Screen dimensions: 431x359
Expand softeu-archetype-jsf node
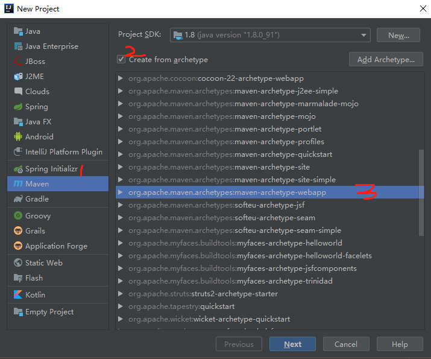coord(120,205)
